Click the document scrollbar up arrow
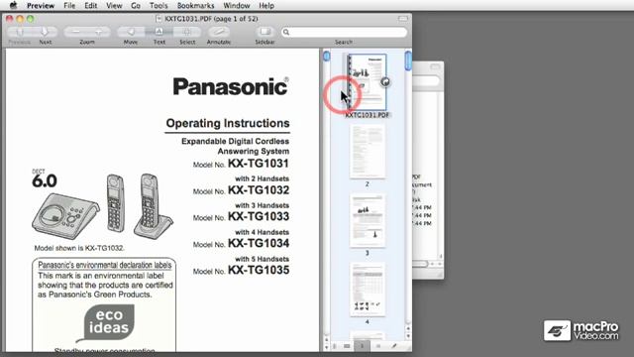The width and height of the screenshot is (634, 357). click(x=326, y=339)
